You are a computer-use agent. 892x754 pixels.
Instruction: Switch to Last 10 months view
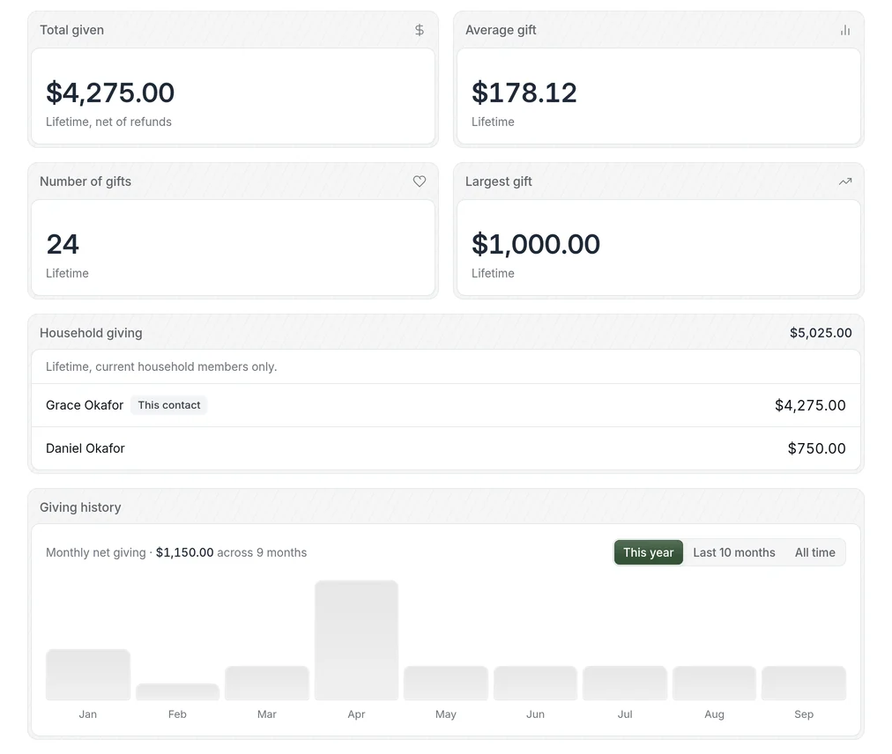pos(734,552)
